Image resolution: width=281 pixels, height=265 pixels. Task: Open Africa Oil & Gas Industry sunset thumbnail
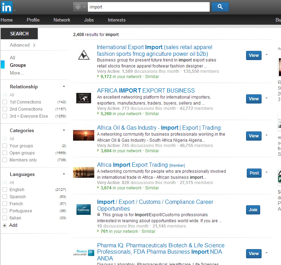[84, 135]
